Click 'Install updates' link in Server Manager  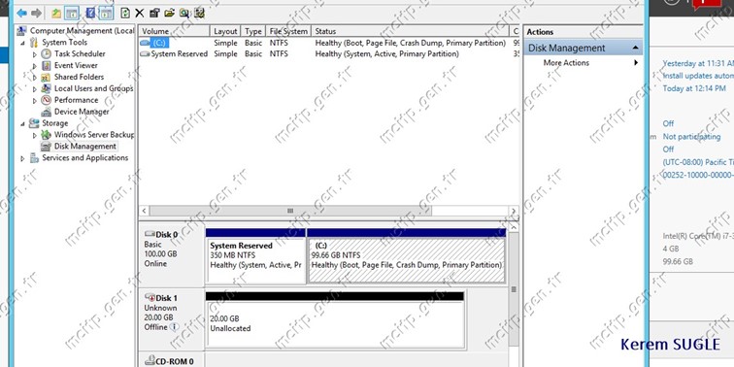[x=698, y=76]
